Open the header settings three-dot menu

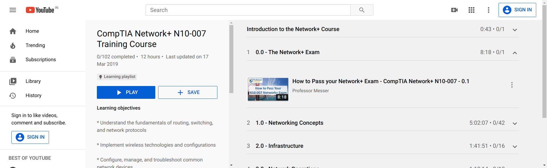[x=489, y=10]
